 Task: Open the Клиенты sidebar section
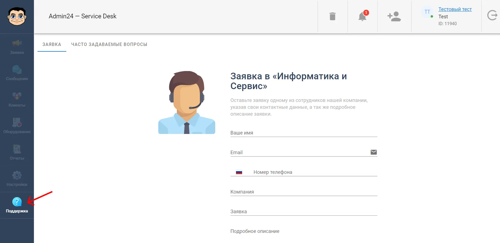click(17, 100)
